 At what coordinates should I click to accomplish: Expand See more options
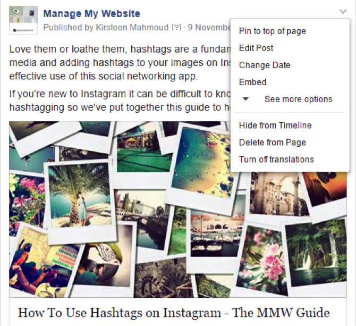(298, 99)
